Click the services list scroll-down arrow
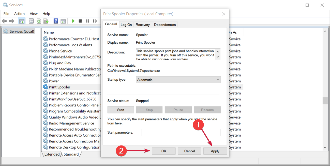The image size is (330, 166). (325, 147)
